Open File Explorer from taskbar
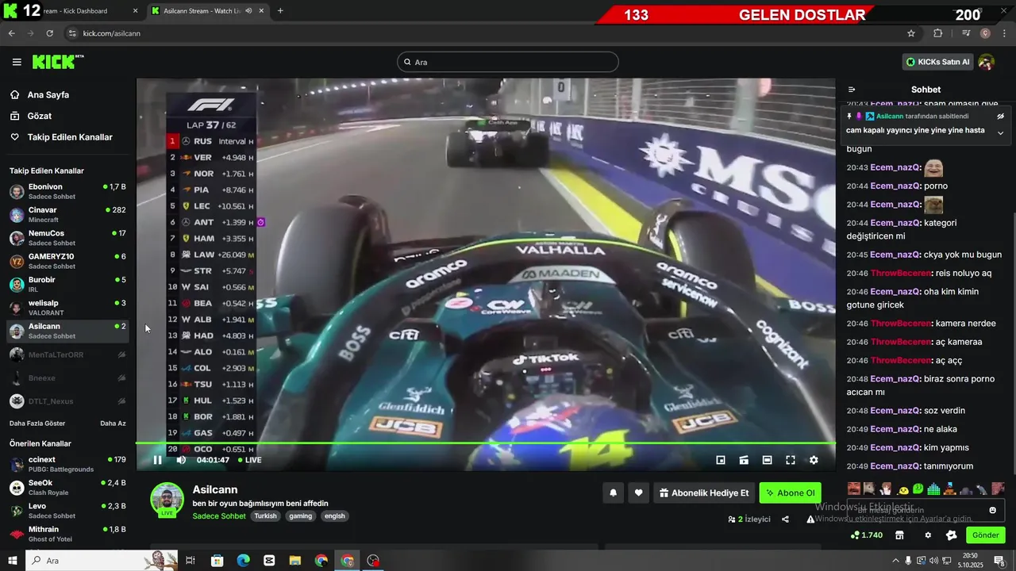Screen dimensions: 1016x571 point(295,561)
